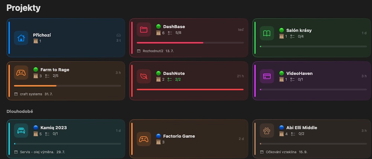Click the craft systems 31.7. deadline text
This screenshot has width=372, height=159.
pyautogui.click(x=36, y=94)
